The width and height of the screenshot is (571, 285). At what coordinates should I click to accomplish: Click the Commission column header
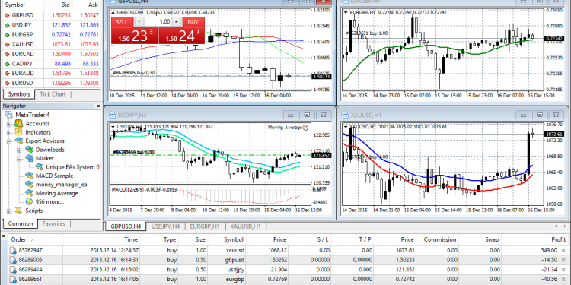pos(437,239)
